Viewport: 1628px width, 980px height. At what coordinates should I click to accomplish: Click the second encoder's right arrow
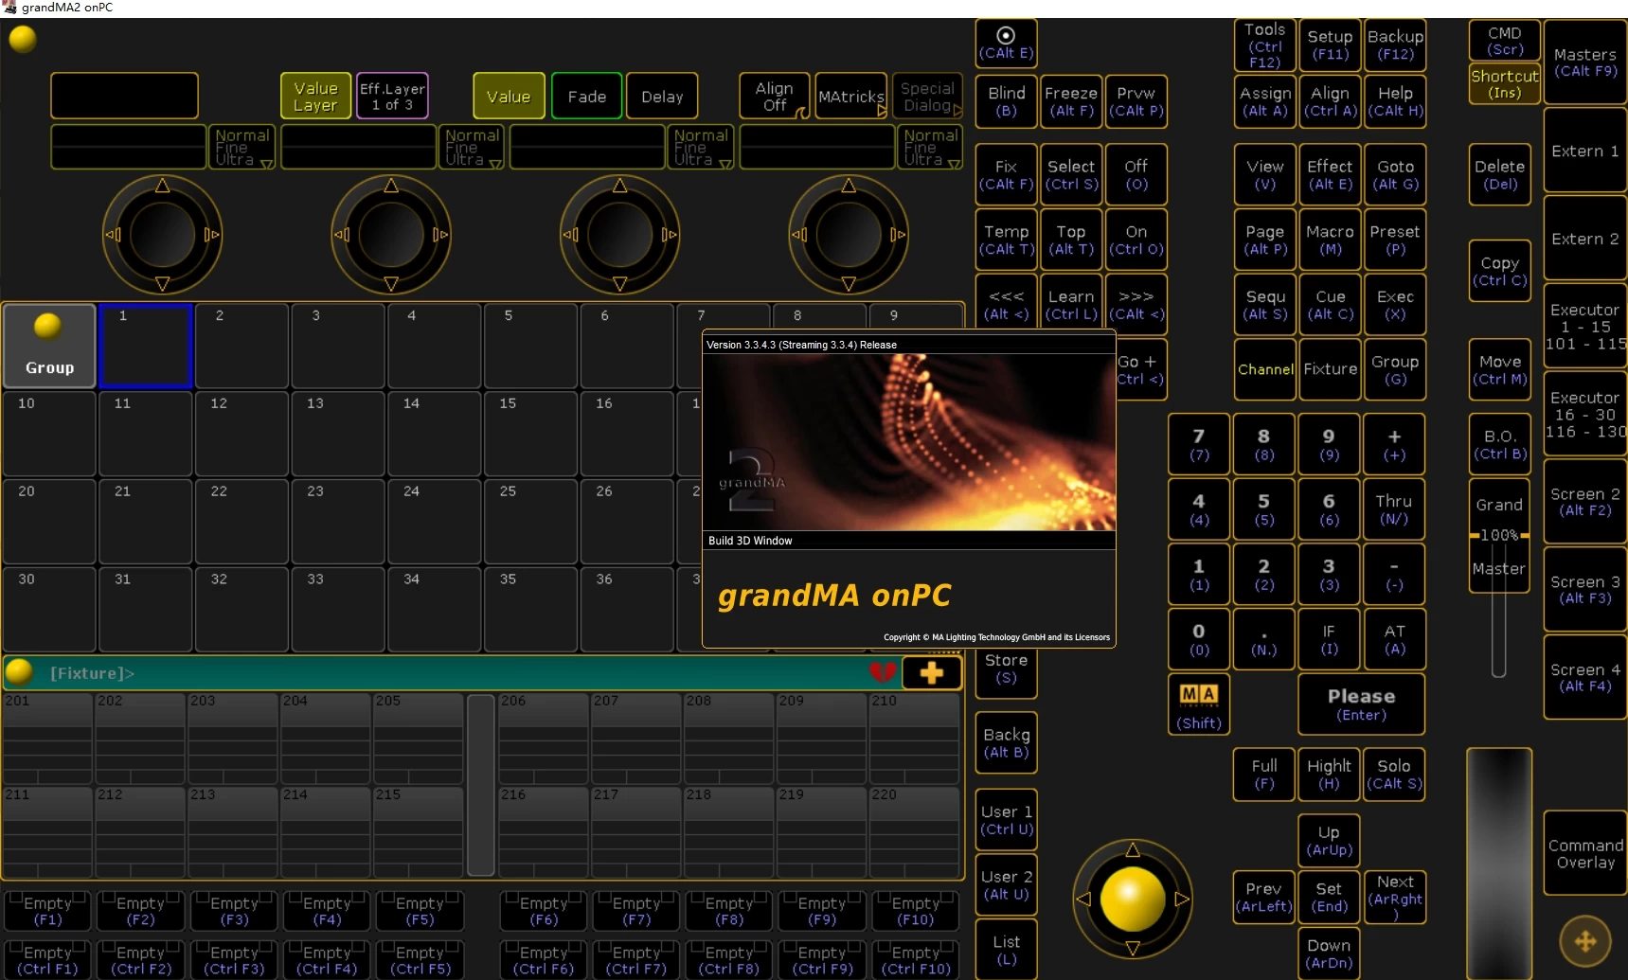point(440,234)
